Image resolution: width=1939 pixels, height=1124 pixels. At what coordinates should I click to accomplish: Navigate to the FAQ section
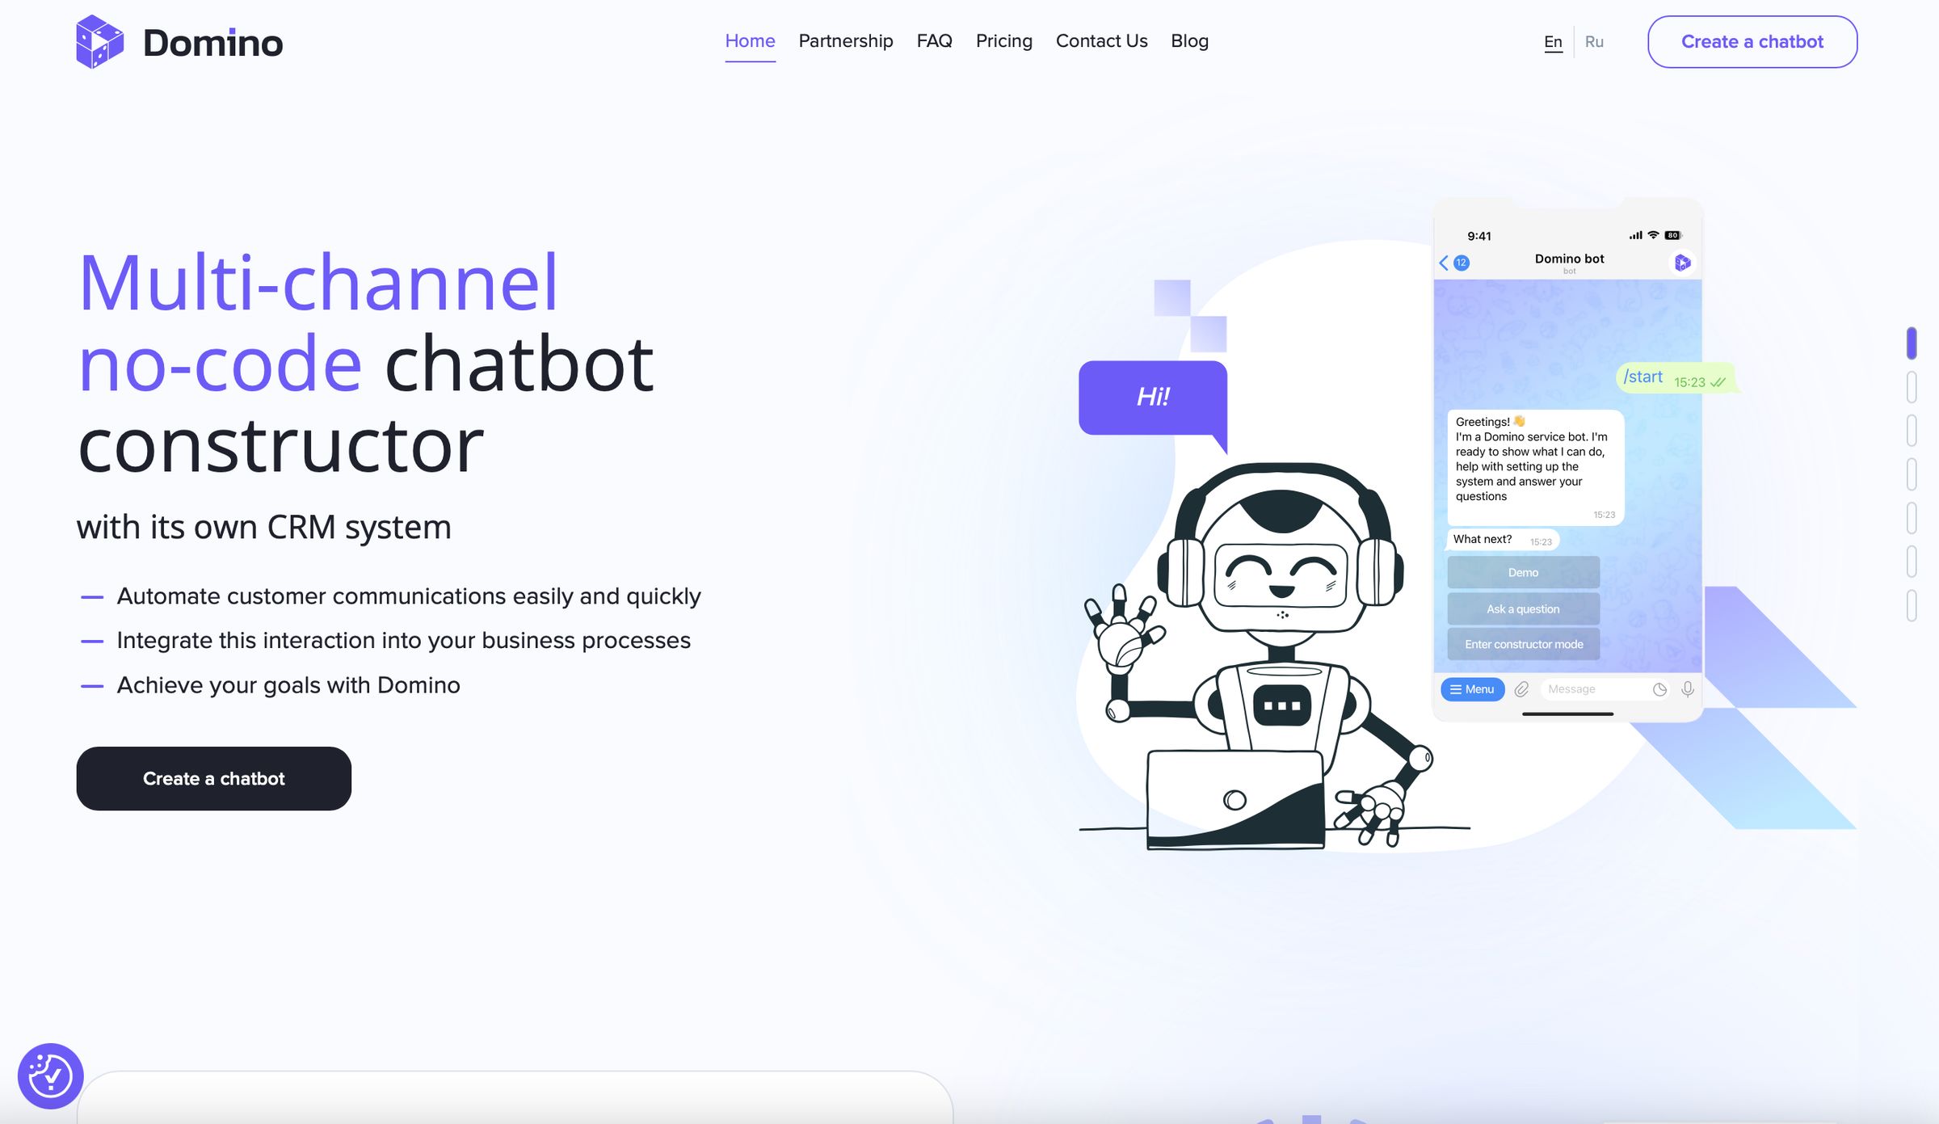pos(935,41)
